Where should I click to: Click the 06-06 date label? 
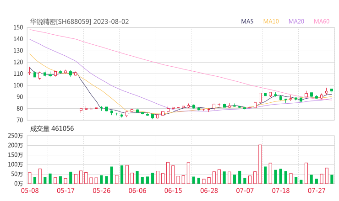click(x=137, y=191)
